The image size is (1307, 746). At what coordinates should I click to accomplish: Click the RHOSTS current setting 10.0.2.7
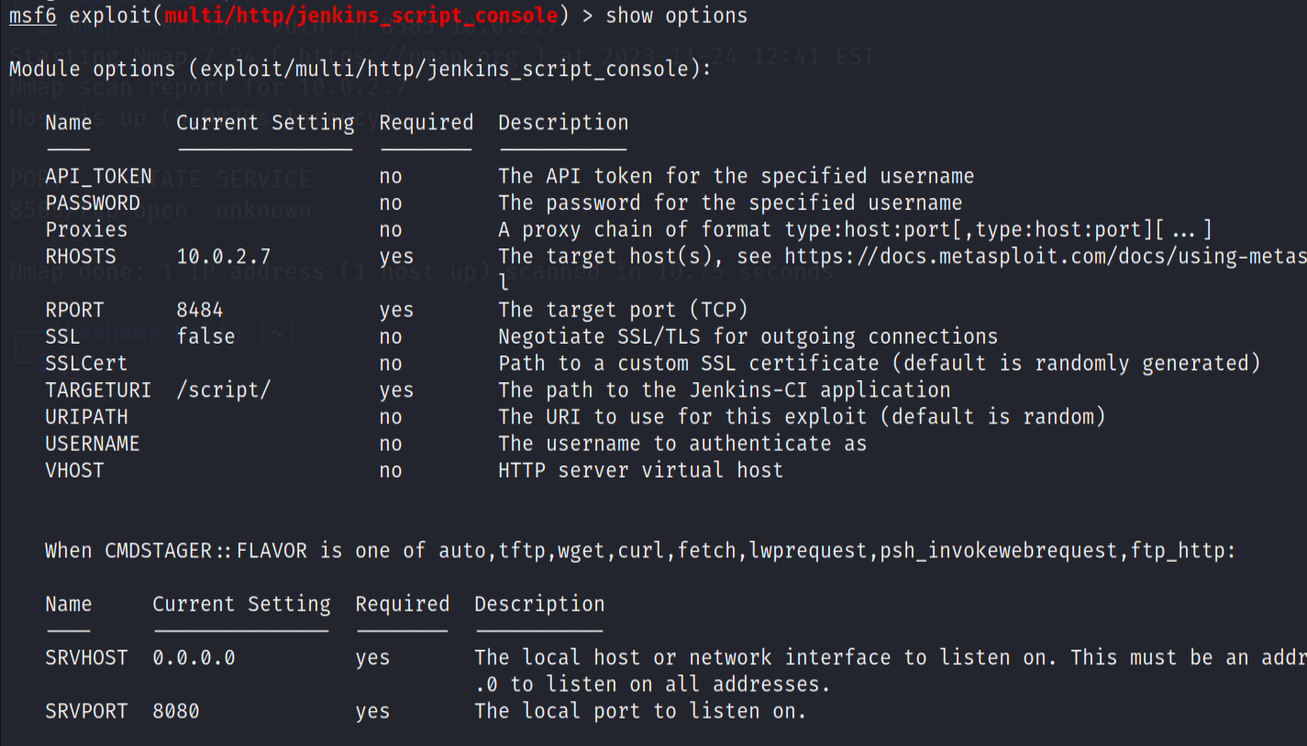pyautogui.click(x=224, y=256)
